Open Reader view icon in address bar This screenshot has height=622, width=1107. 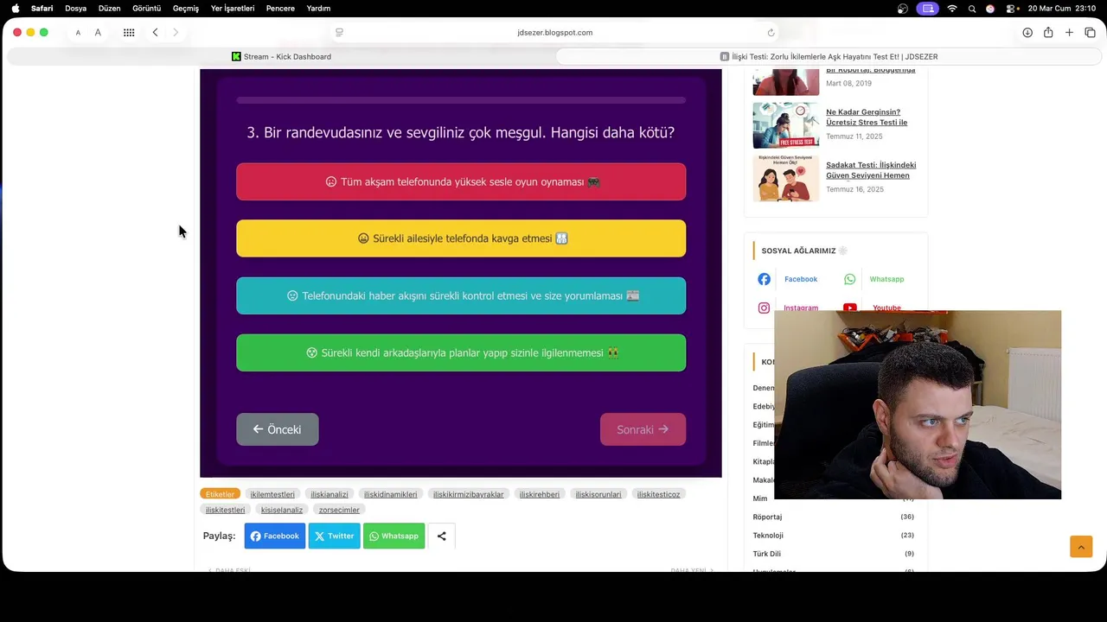[x=339, y=33]
